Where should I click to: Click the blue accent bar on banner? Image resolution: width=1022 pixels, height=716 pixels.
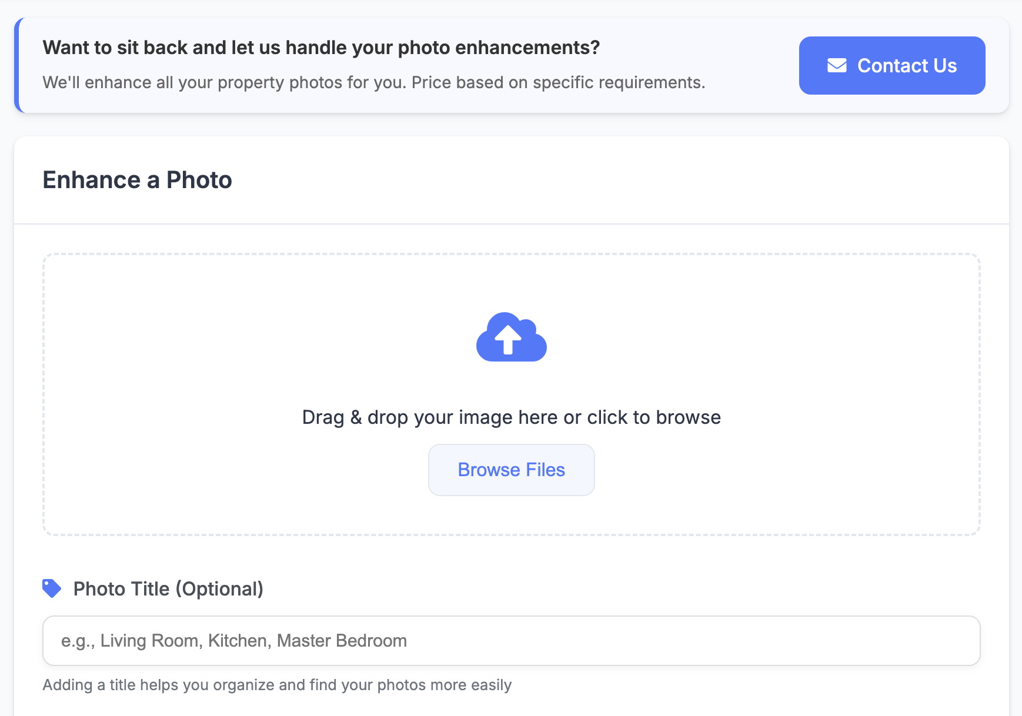point(17,65)
